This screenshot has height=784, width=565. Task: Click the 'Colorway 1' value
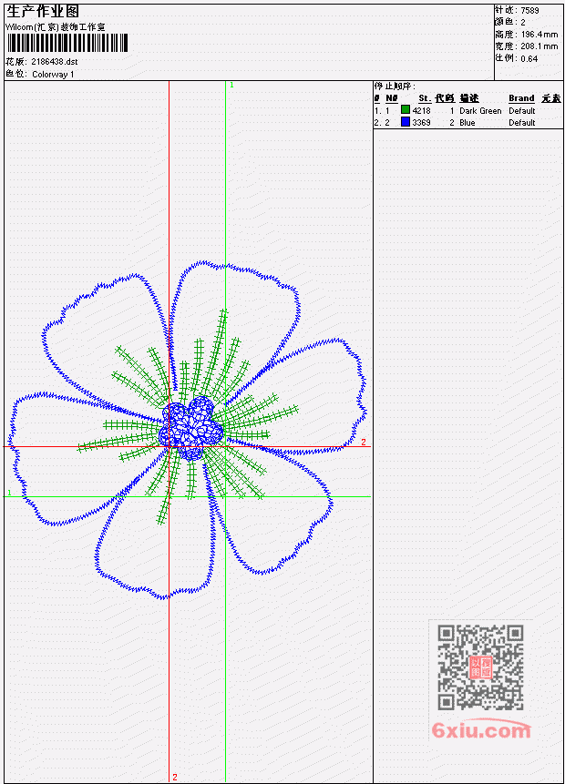[x=53, y=75]
